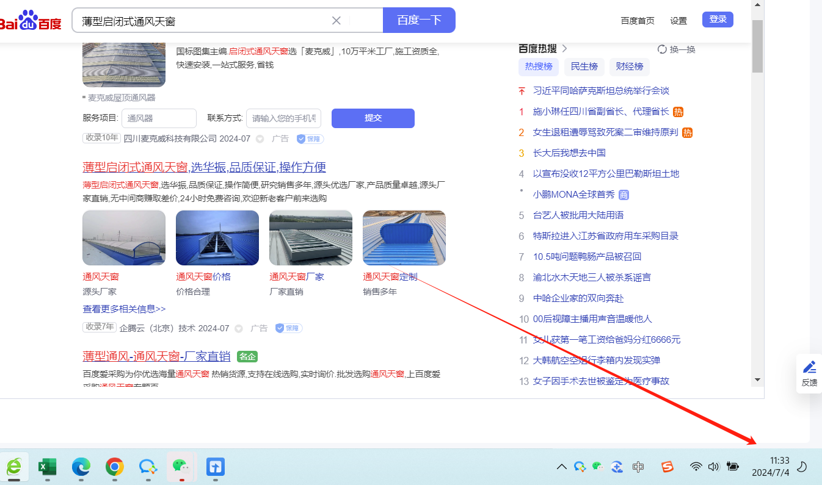
Task: Open result 薄型通风-通风天窗-厂家直销
Action: pyautogui.click(x=156, y=356)
